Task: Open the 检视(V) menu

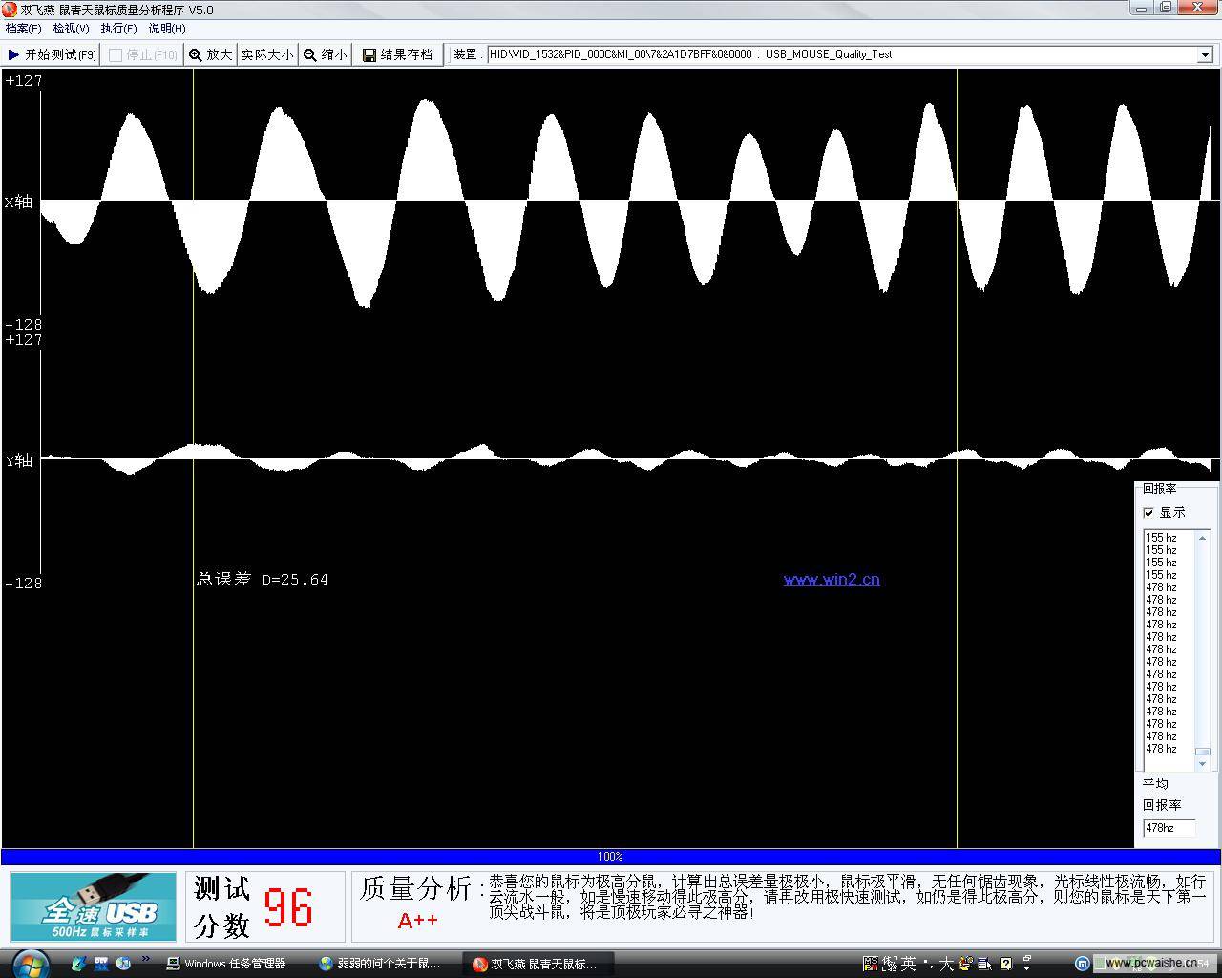Action: [x=71, y=29]
